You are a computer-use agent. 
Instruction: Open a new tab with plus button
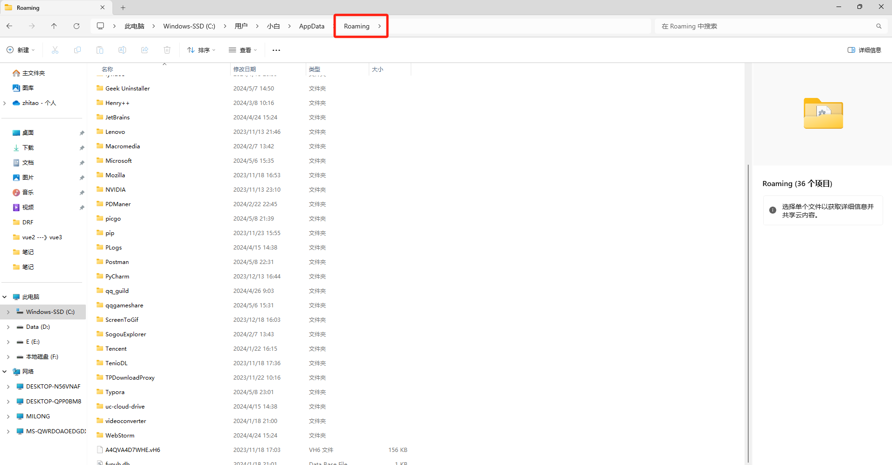pyautogui.click(x=123, y=7)
